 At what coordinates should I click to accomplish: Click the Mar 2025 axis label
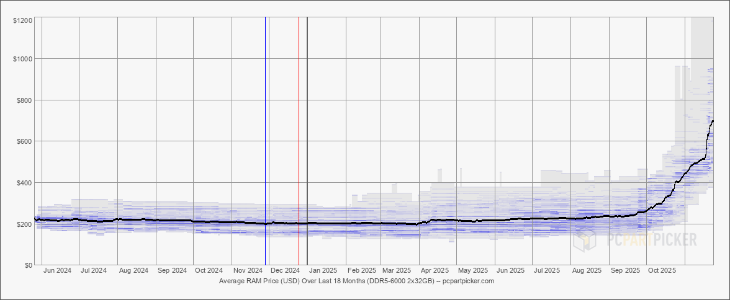coord(397,270)
